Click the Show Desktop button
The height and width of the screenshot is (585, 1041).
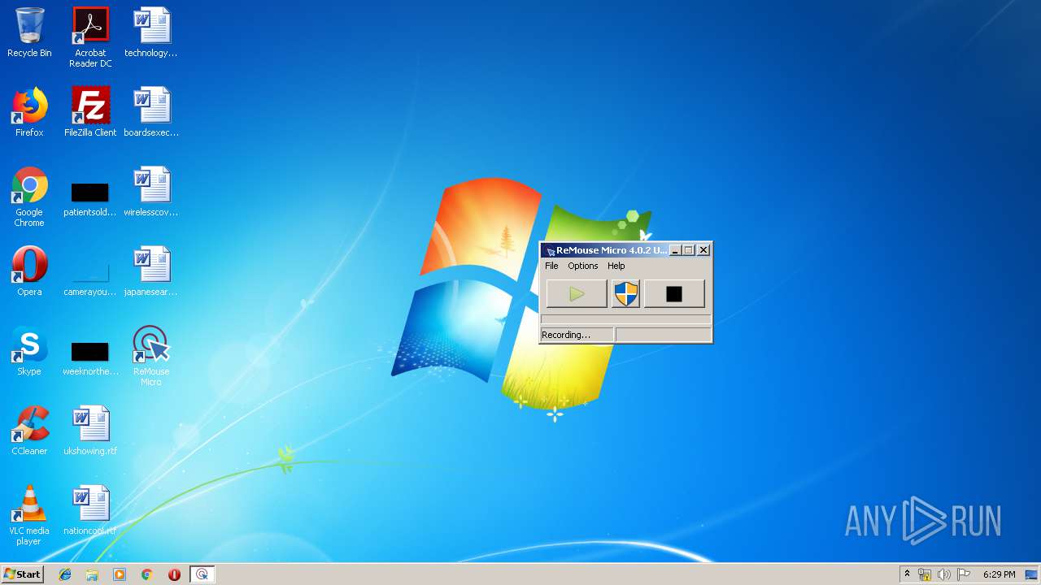pos(1032,574)
